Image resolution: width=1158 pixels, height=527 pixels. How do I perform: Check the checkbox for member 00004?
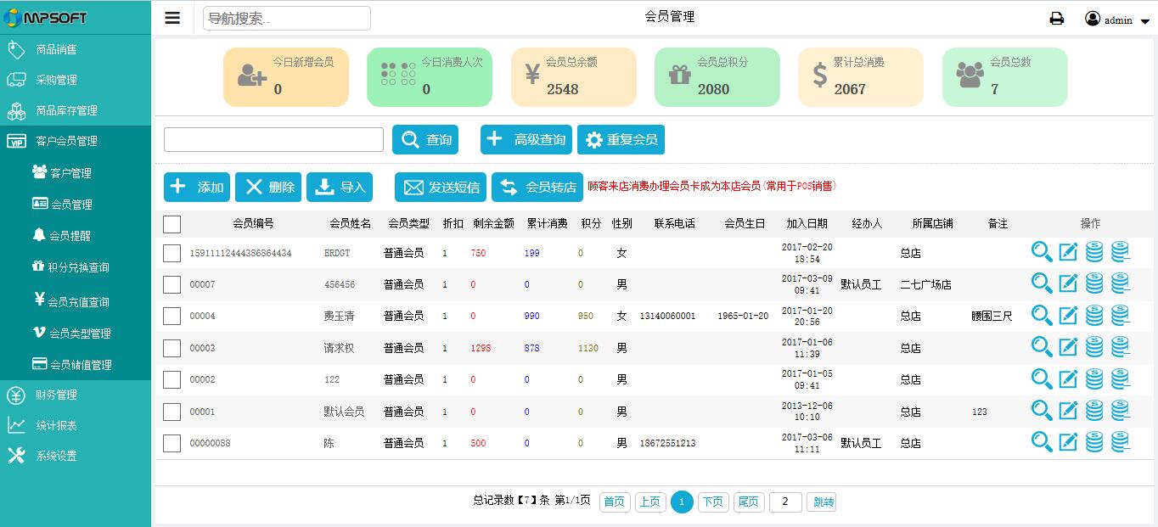[172, 315]
